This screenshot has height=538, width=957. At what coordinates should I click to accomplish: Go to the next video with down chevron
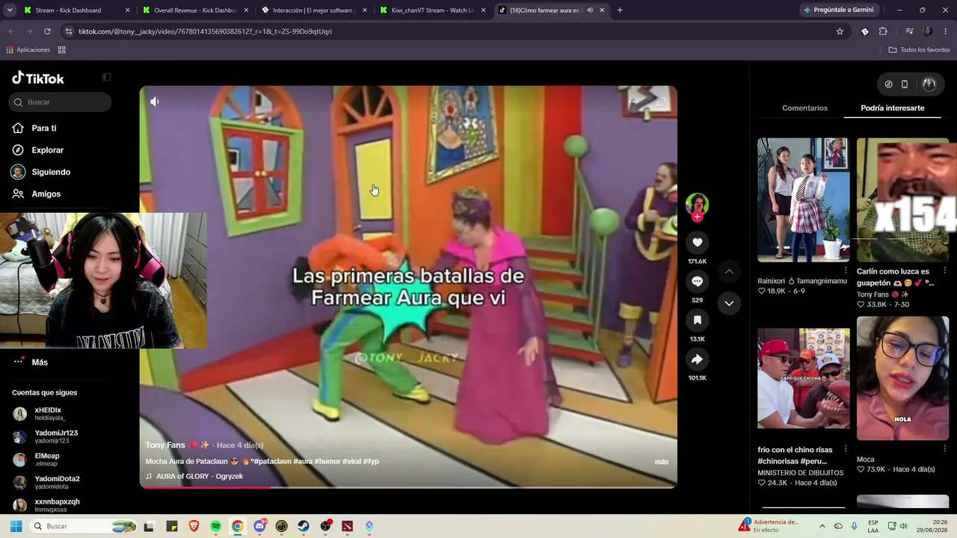729,303
